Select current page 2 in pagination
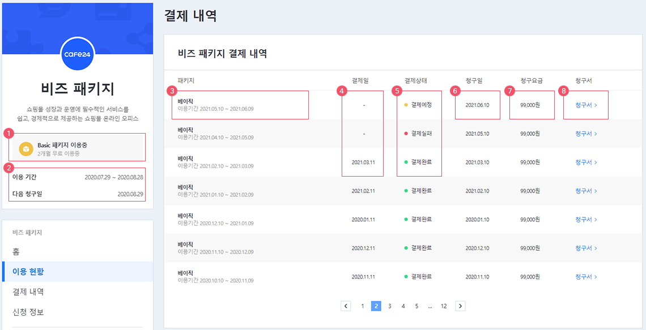 tap(376, 306)
